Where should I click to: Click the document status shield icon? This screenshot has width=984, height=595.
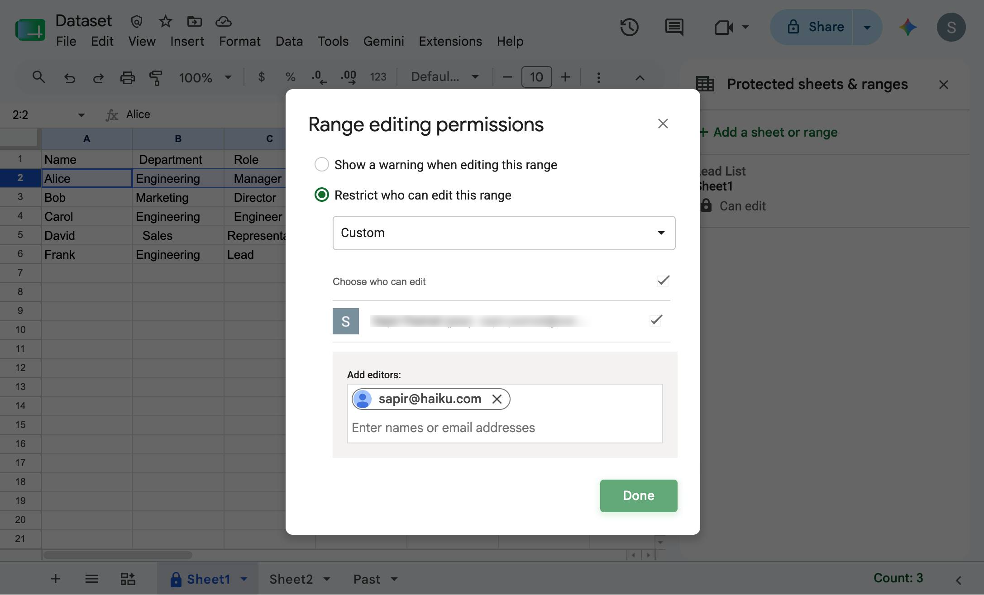136,21
